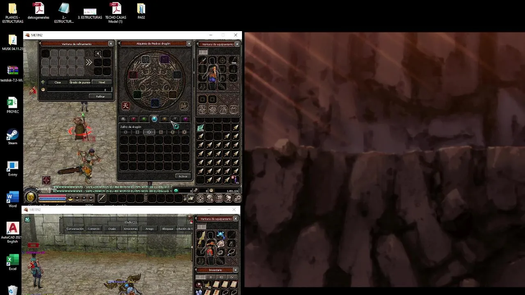
Task: Select the white diamond dragon stone tab
Action: 123,119
